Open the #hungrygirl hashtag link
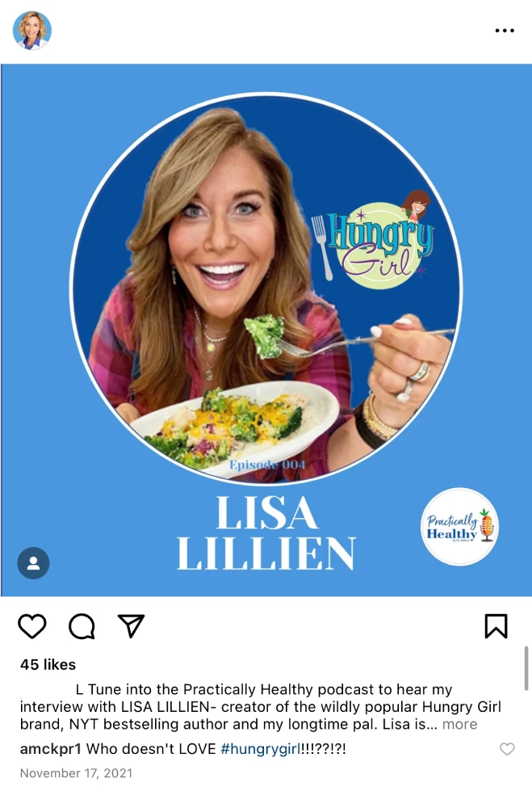 (x=260, y=749)
